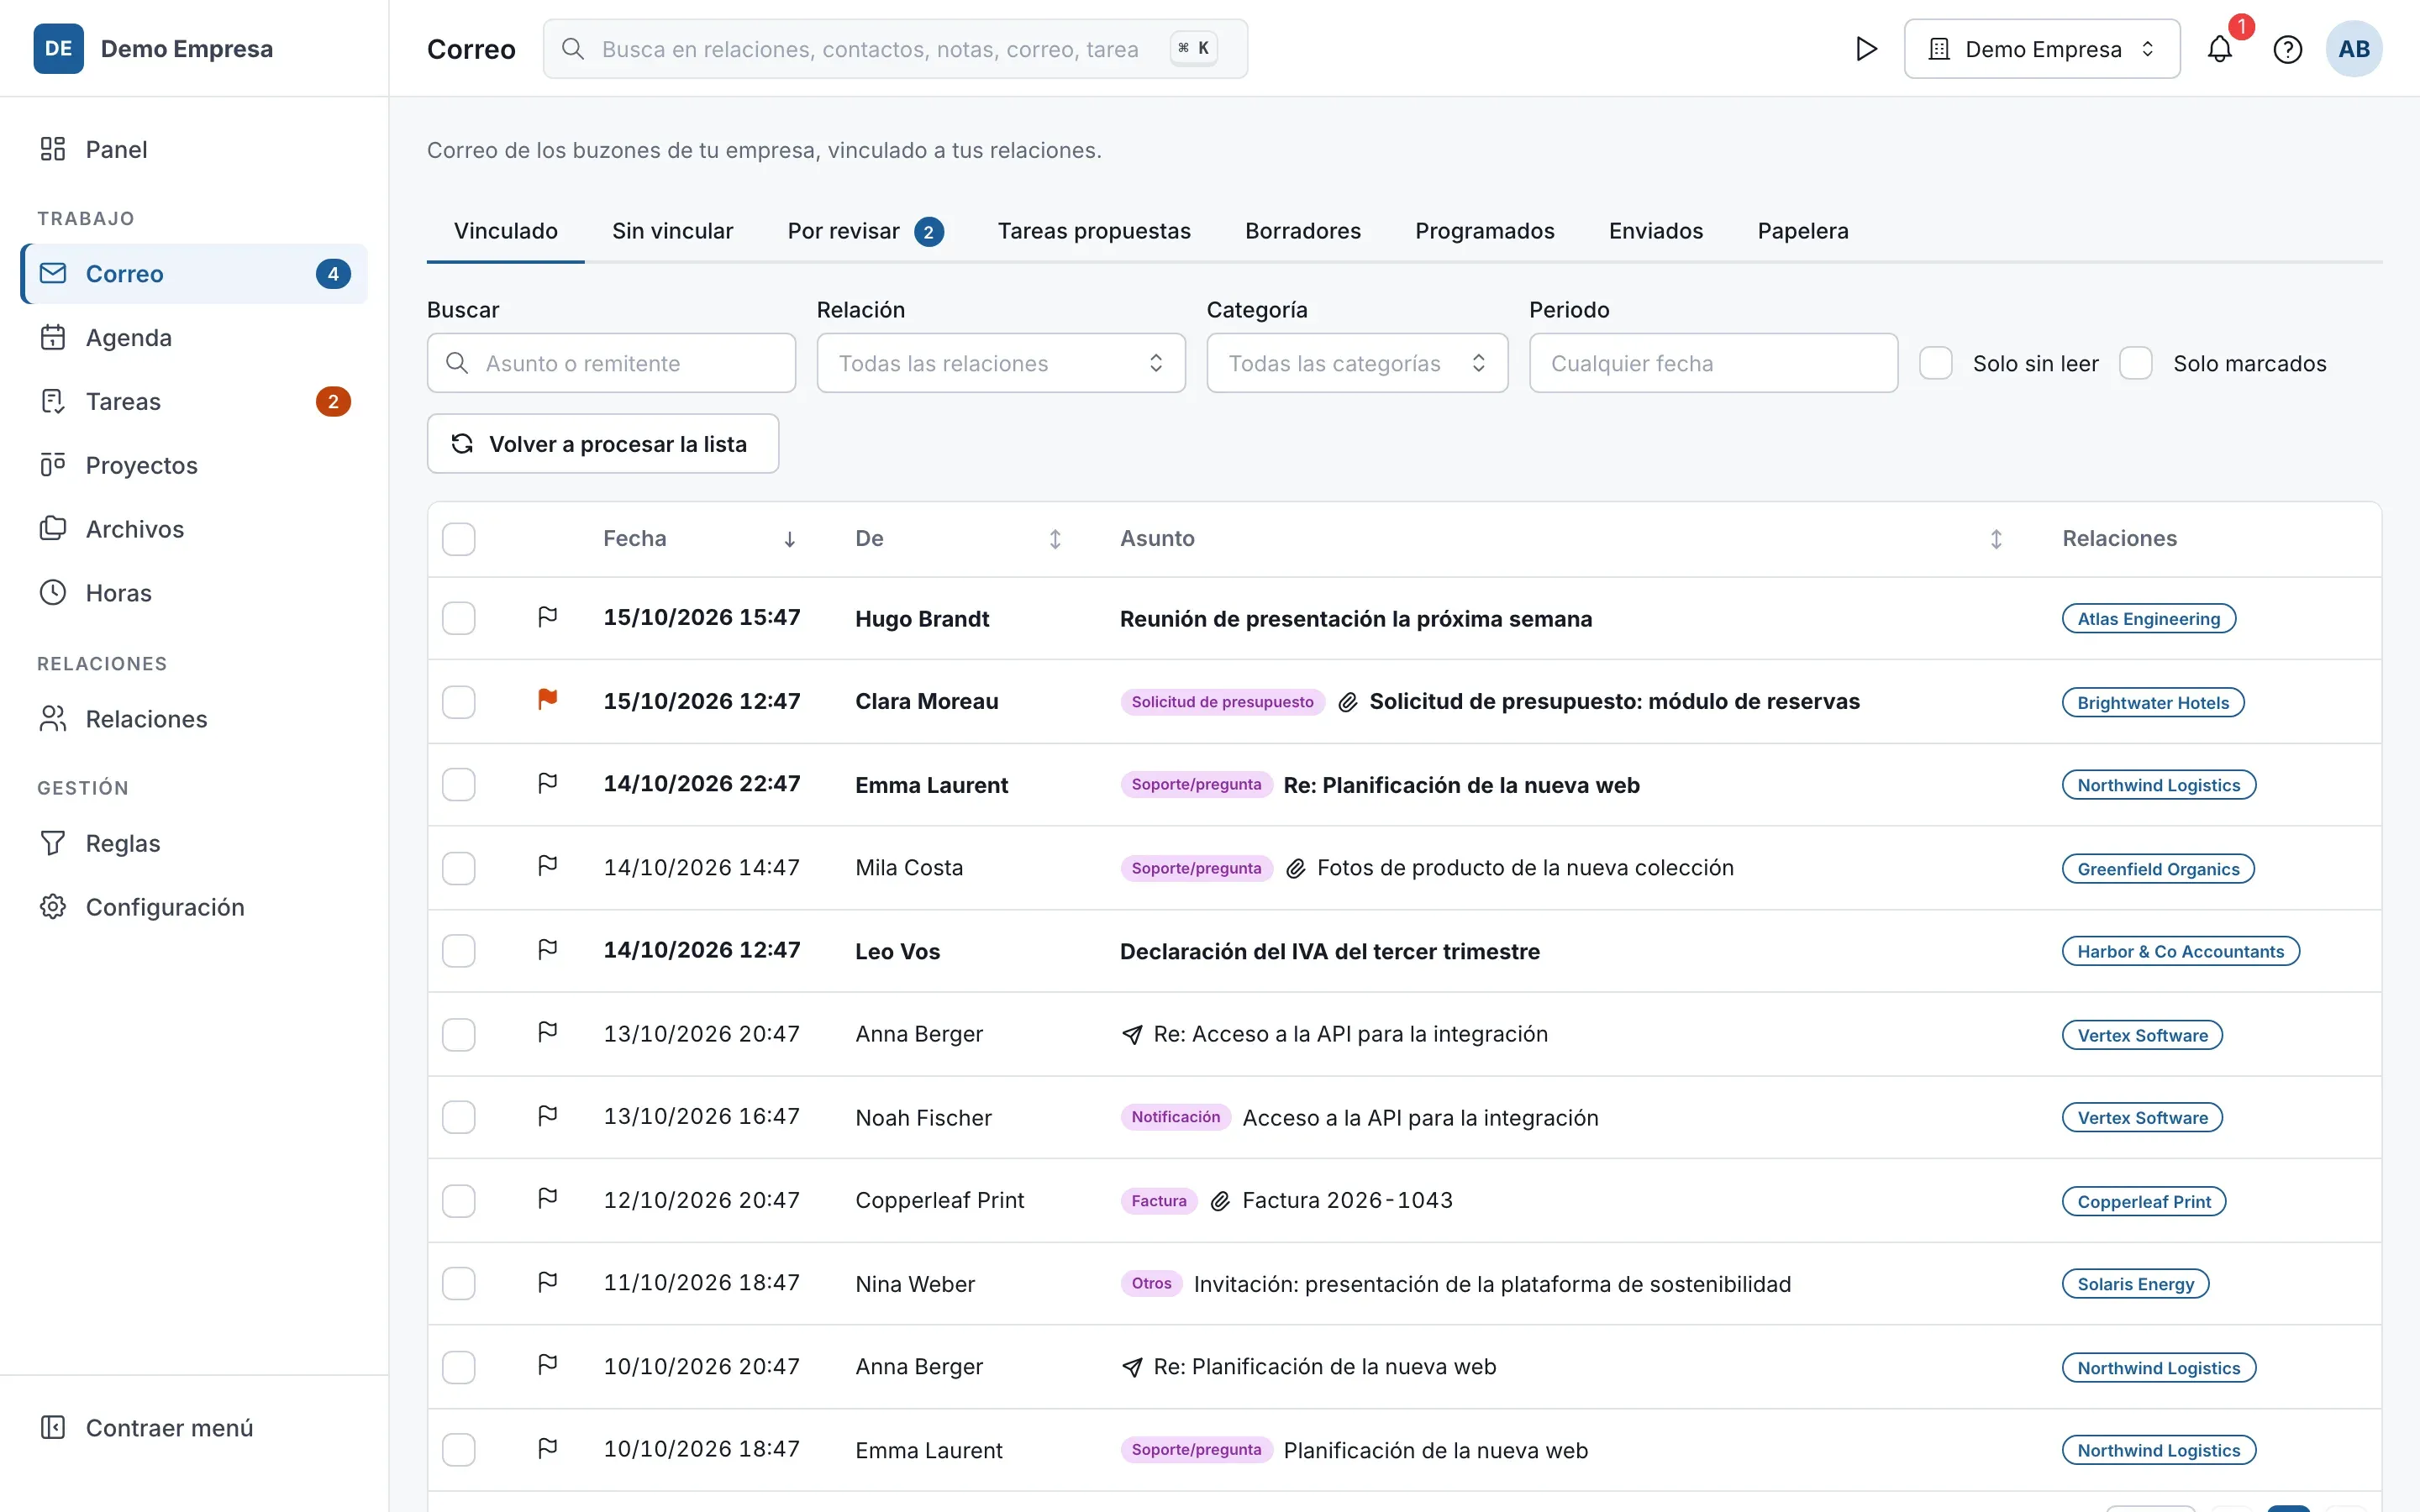Open Archivos in the sidebar
The width and height of the screenshot is (2420, 1512).
194,529
